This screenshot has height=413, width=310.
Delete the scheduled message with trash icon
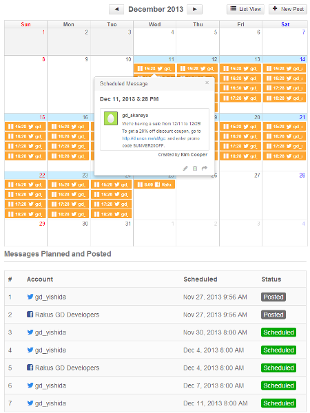(195, 169)
